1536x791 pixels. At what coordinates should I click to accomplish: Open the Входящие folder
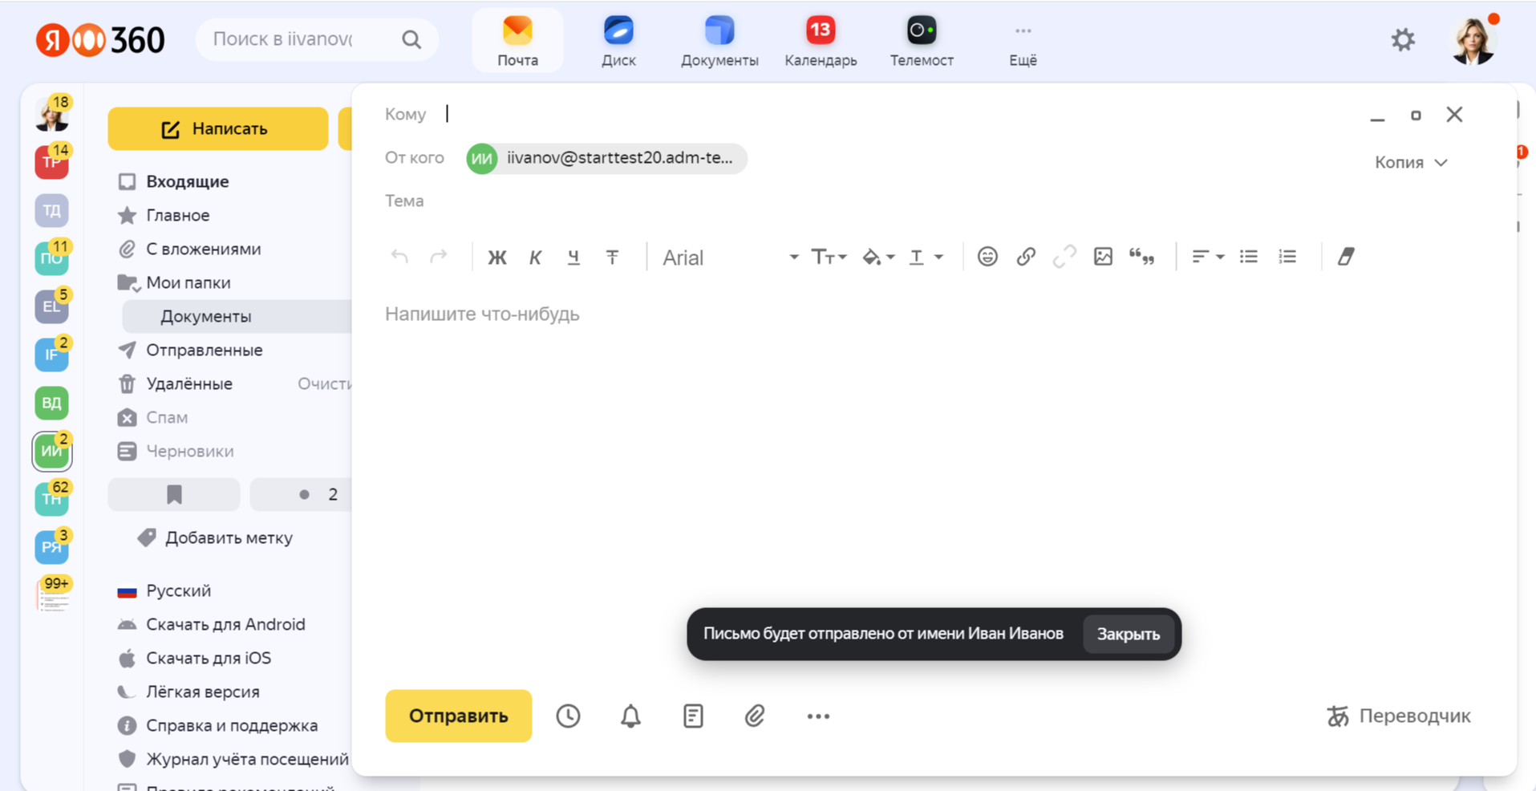tap(187, 182)
